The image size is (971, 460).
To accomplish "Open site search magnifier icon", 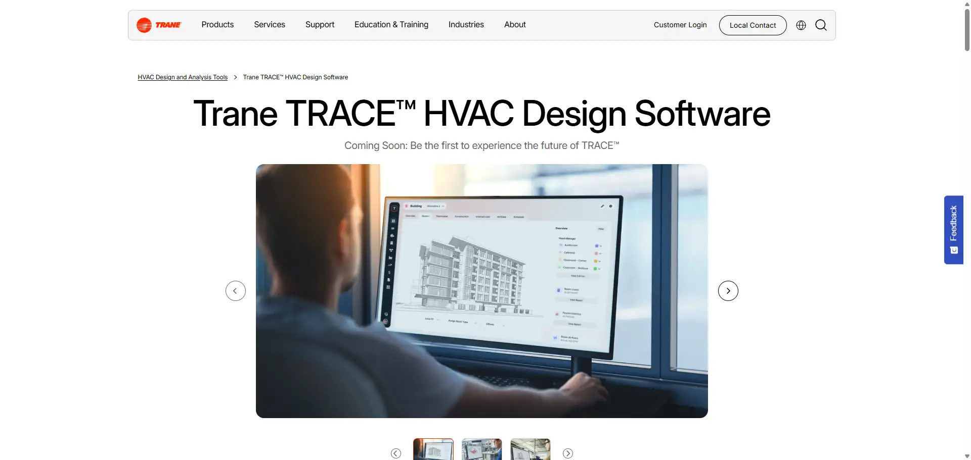I will (x=821, y=25).
